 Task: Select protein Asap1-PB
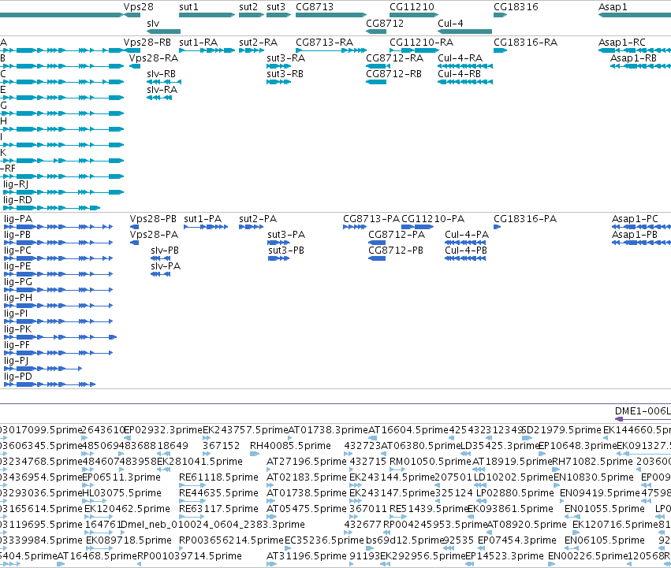[x=642, y=243]
